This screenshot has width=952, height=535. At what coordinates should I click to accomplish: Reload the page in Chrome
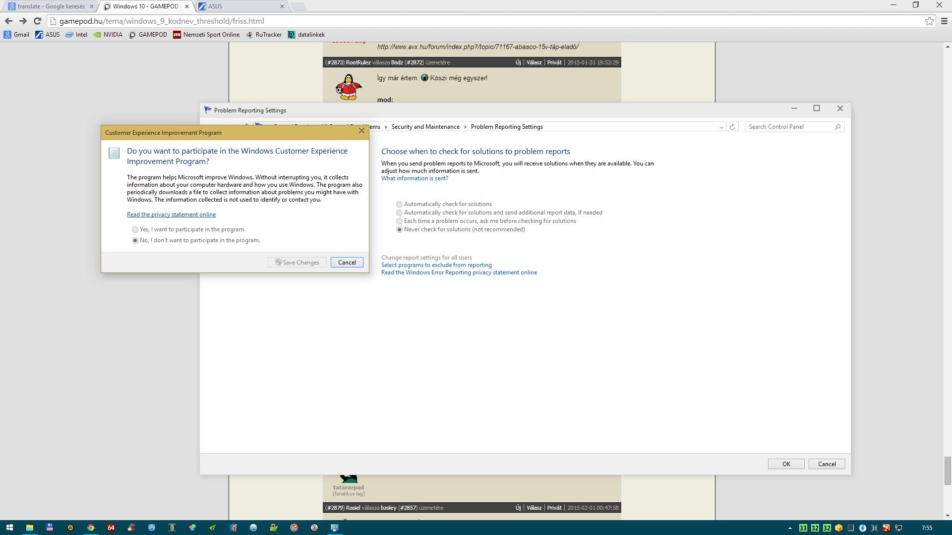(37, 21)
